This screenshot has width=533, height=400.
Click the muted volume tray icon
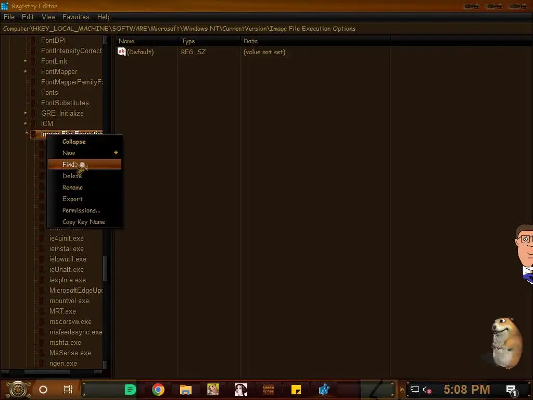427,390
